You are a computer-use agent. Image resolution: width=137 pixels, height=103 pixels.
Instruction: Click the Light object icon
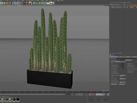point(53,3)
